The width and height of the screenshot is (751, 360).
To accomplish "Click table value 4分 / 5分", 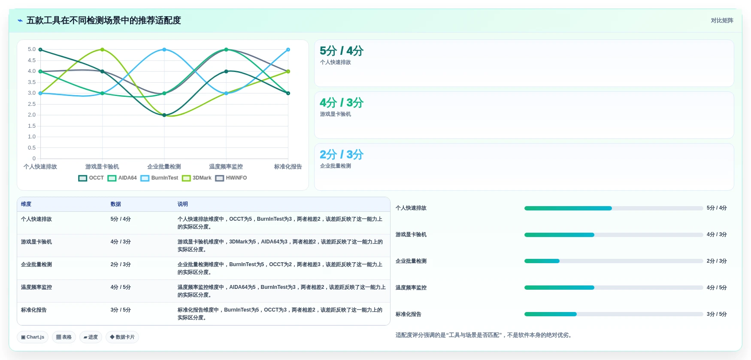I will 121,287.
